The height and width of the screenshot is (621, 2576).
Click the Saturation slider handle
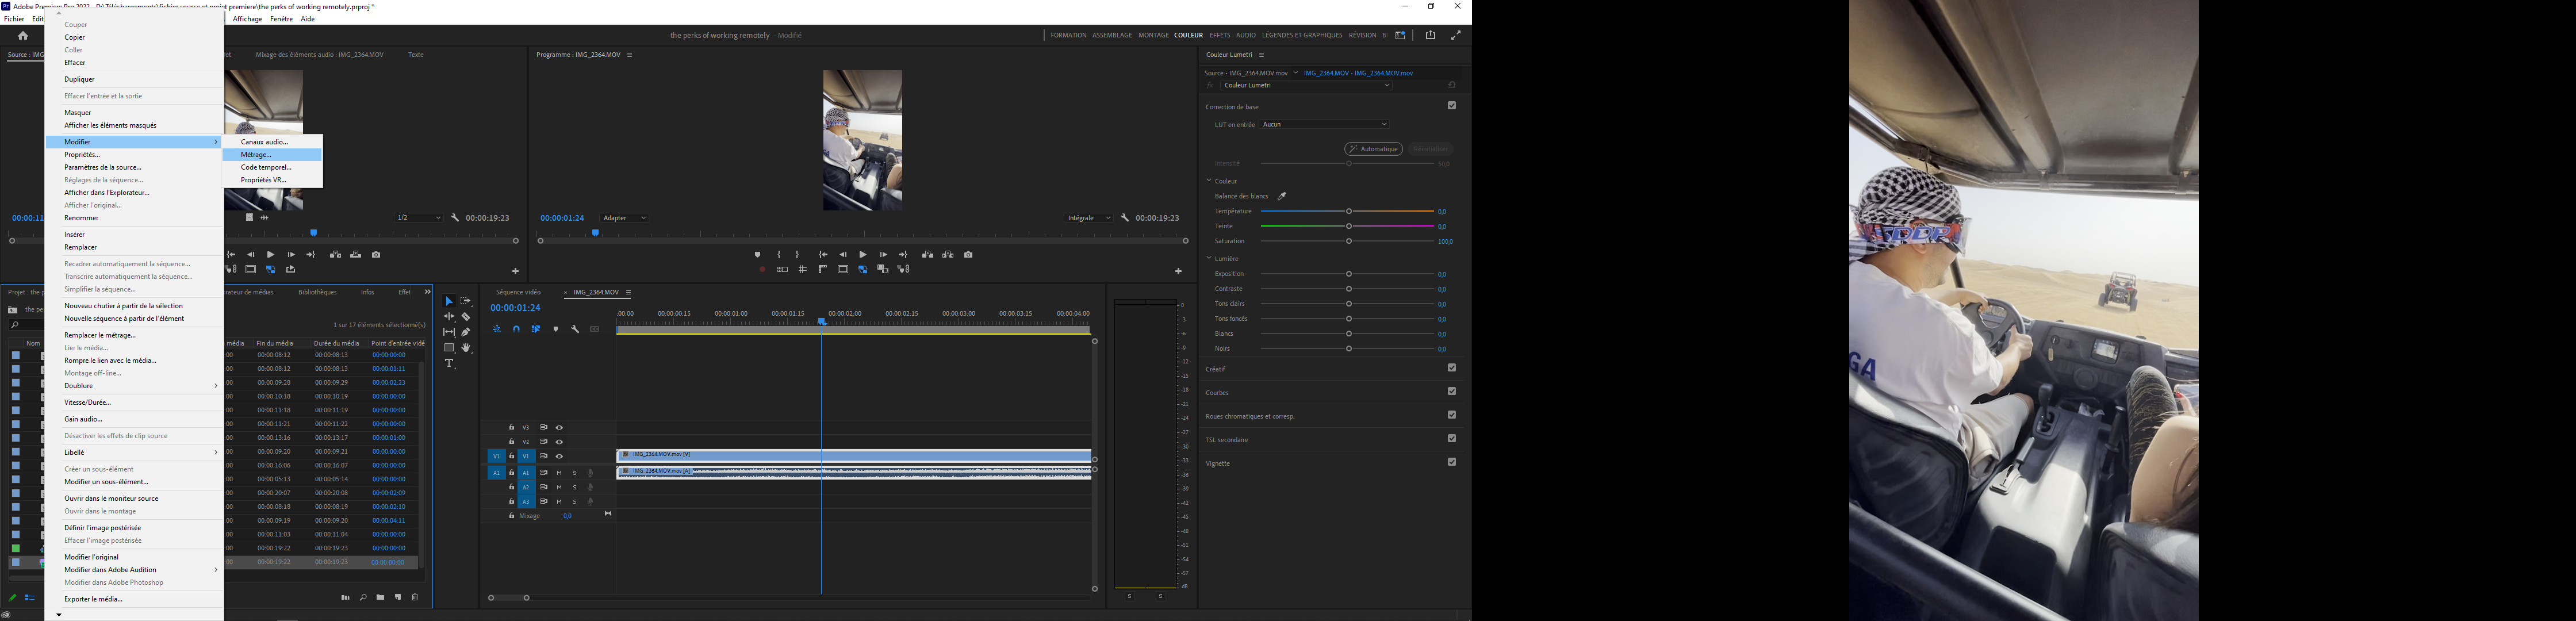[1349, 241]
